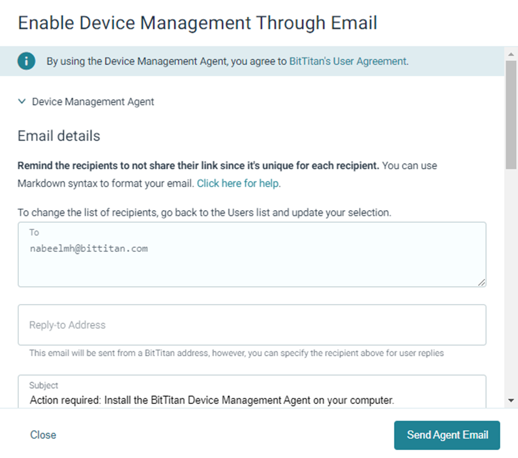This screenshot has width=518, height=458.
Task: Open the Click here for help link
Action: [x=238, y=184]
